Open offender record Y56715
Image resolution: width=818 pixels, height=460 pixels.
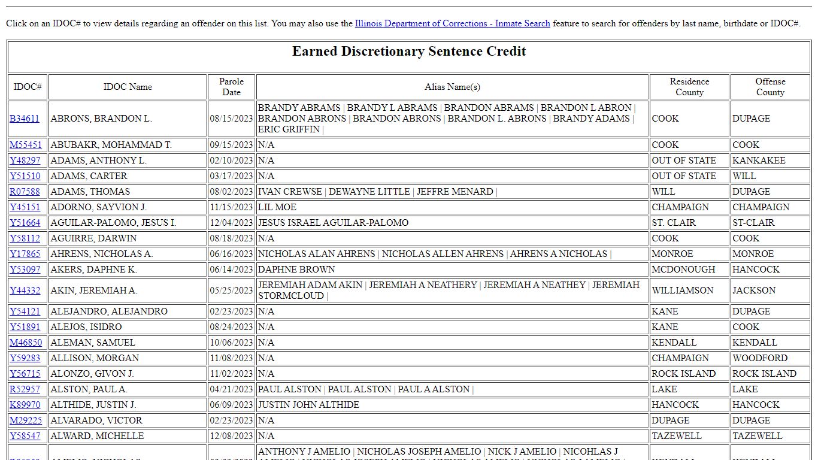tap(25, 374)
